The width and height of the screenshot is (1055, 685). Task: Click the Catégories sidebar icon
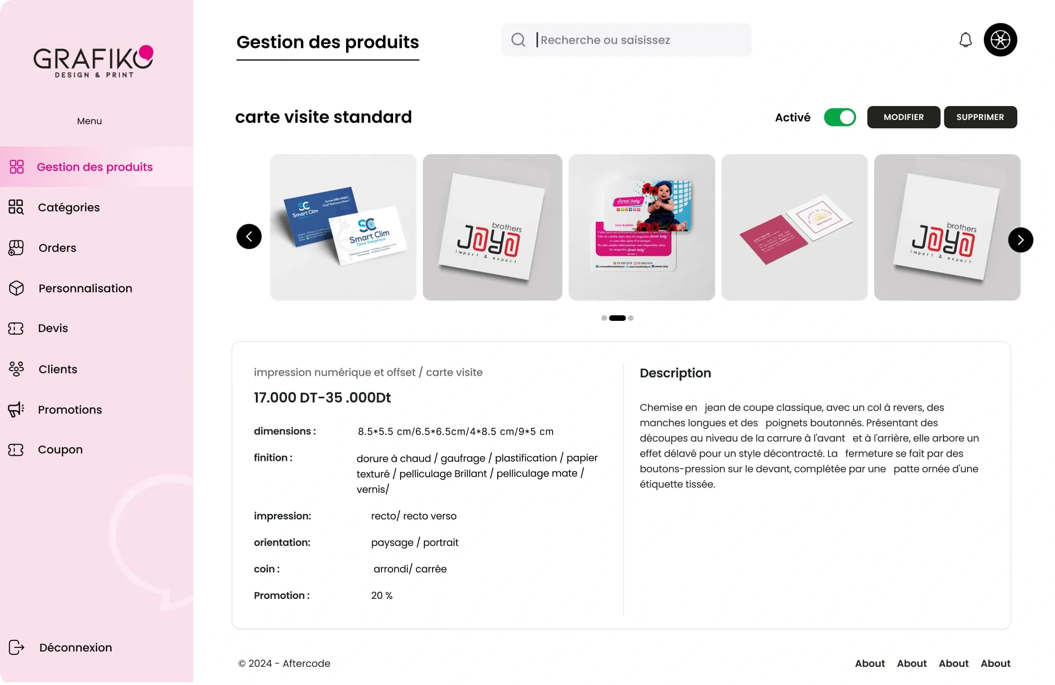coord(16,207)
